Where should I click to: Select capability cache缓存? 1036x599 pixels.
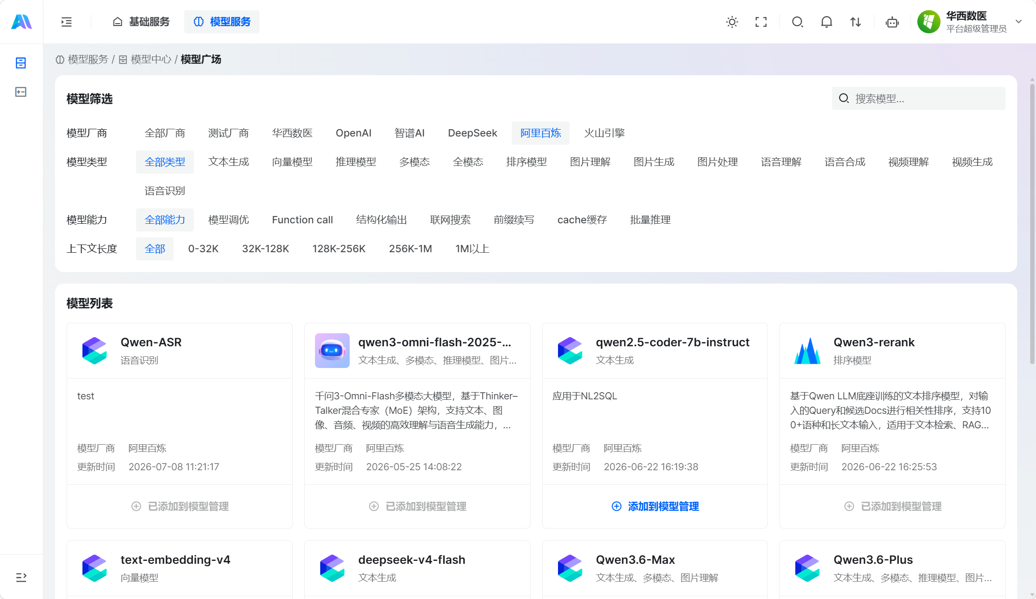point(582,220)
